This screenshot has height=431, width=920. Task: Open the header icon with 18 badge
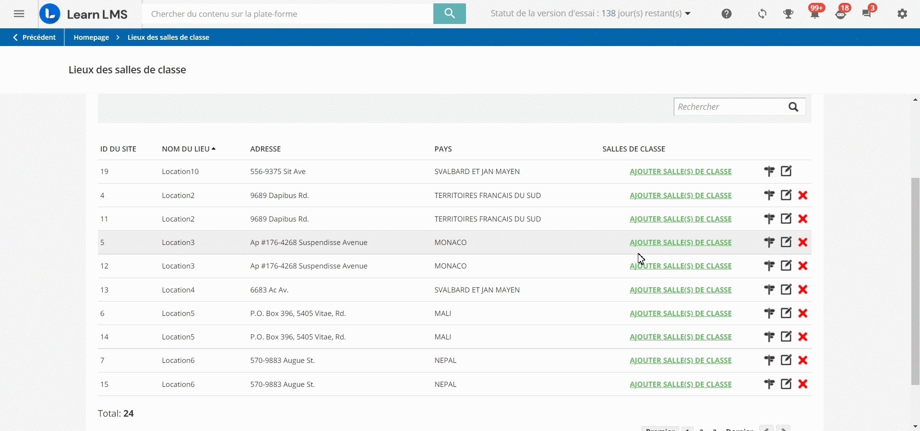tap(841, 13)
